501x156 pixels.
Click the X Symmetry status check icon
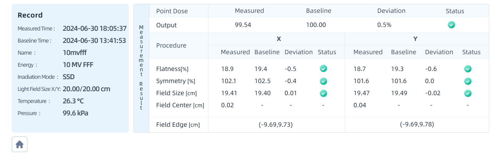(x=323, y=81)
